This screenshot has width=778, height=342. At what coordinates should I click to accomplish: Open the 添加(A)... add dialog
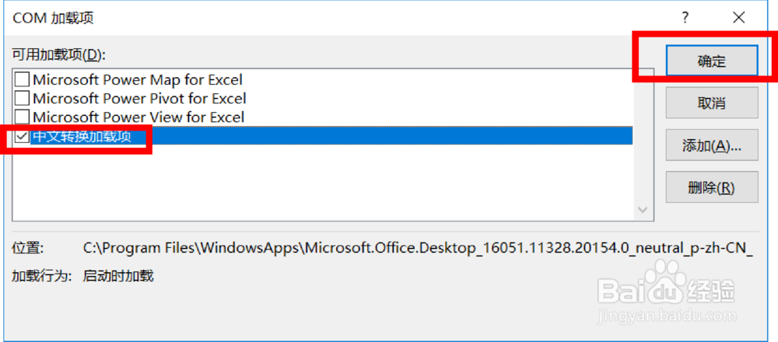coord(711,145)
